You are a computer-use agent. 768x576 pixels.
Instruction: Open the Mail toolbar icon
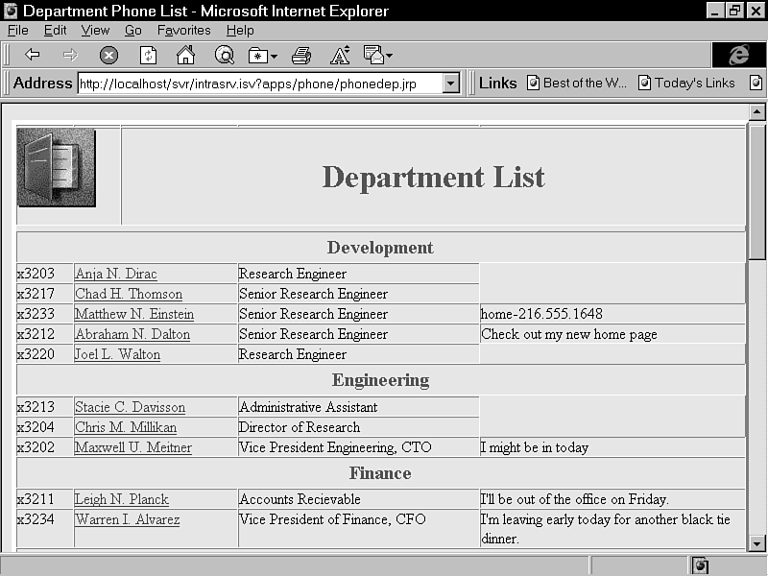[x=376, y=55]
